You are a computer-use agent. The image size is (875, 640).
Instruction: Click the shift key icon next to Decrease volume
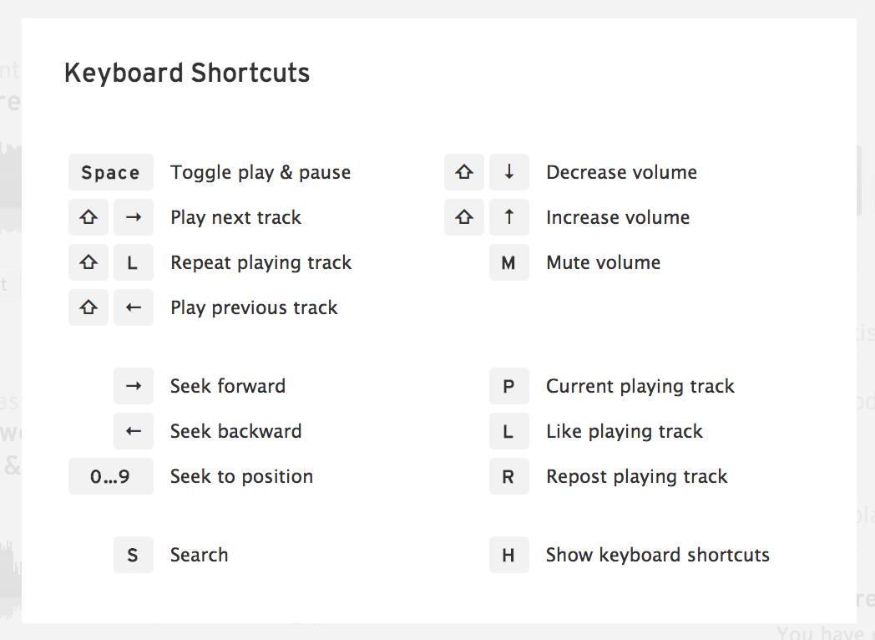click(x=464, y=172)
